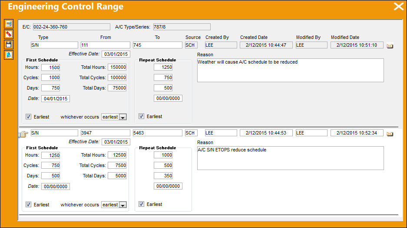
Task: Toggle Repeat Schedule Earliest checkbox for range 3947–5463
Action: [x=141, y=204]
